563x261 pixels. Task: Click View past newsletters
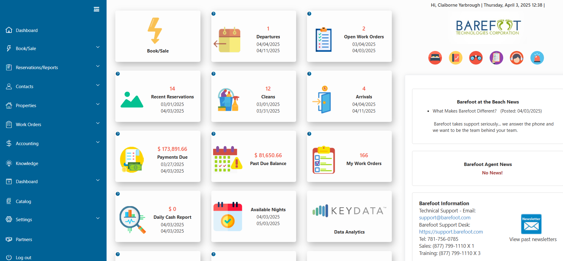click(533, 239)
